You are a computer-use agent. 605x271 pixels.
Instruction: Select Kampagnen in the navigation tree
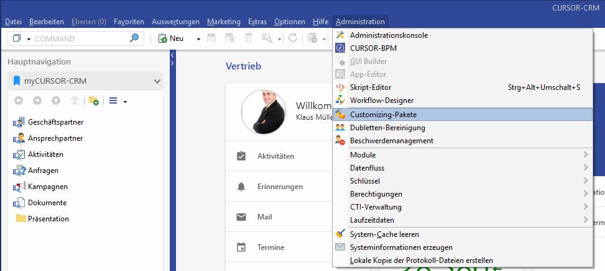click(x=47, y=187)
